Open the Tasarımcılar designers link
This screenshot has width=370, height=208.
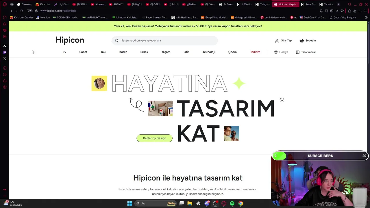[306, 52]
